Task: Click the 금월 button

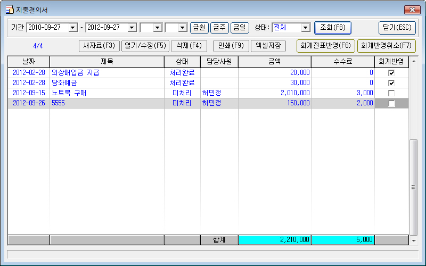Action: point(199,28)
